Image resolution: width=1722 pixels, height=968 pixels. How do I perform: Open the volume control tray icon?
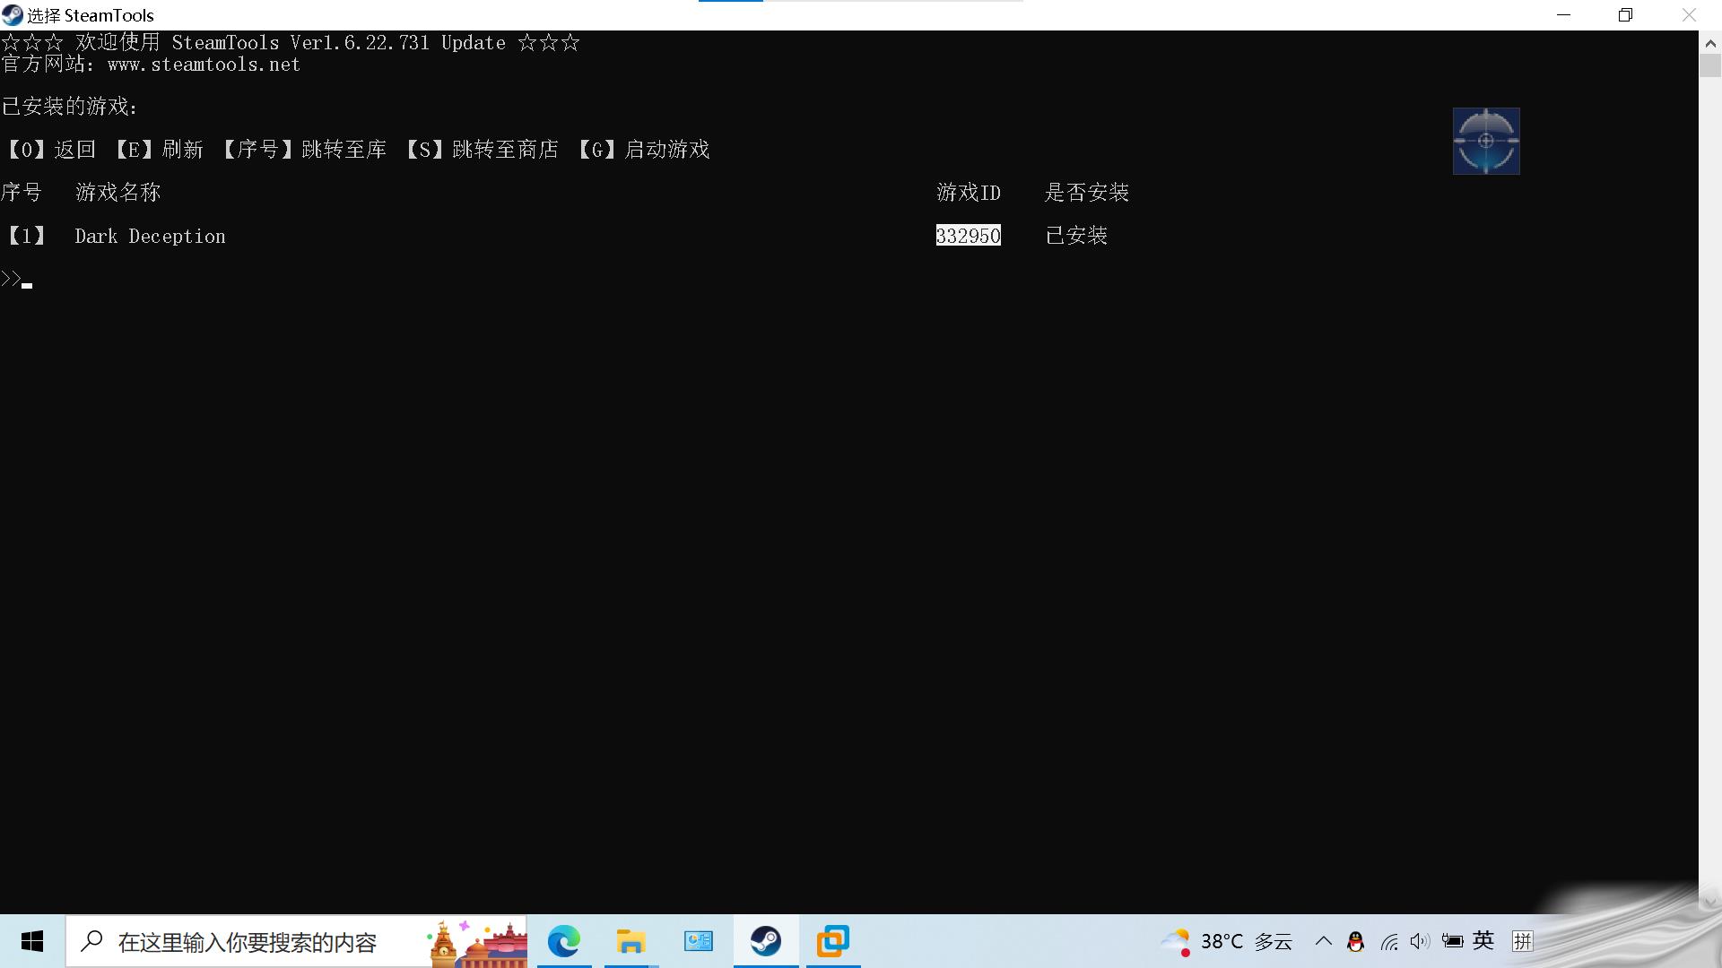click(x=1420, y=941)
